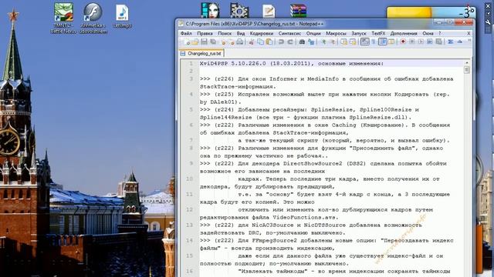The image size is (494, 277).
Task: Click the heading line 'XviD4PSP 5.10.226.0'
Action: point(292,63)
